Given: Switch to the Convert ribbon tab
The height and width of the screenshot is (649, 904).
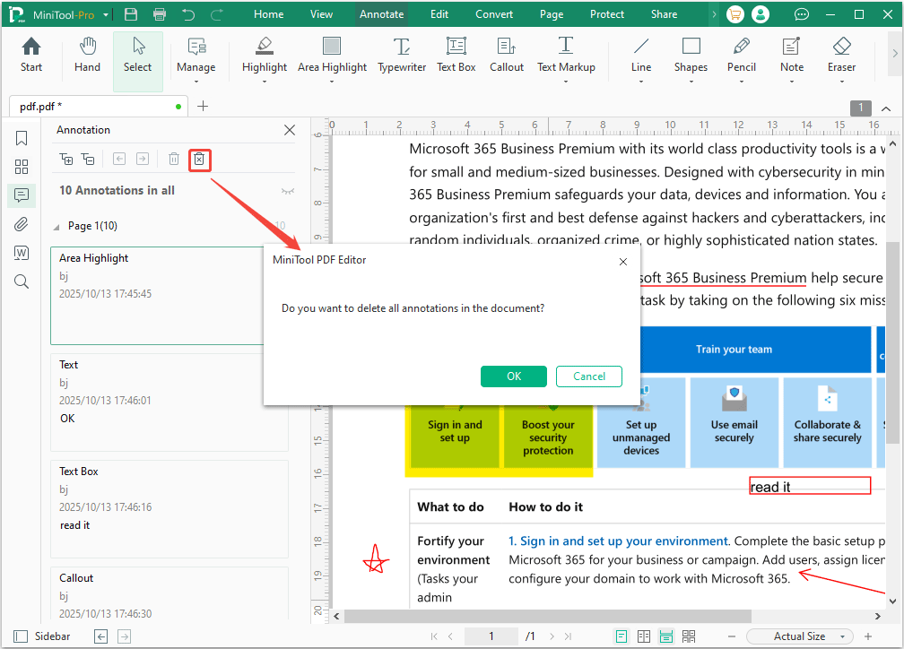Looking at the screenshot, I should tap(494, 13).
